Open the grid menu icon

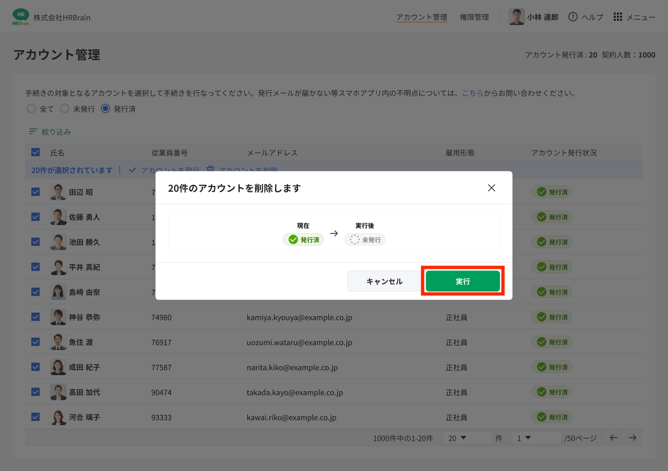tap(618, 17)
